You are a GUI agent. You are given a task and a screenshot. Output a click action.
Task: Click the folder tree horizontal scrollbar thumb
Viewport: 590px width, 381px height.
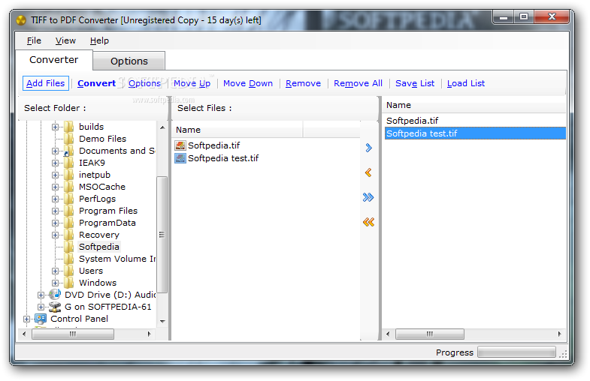73,334
